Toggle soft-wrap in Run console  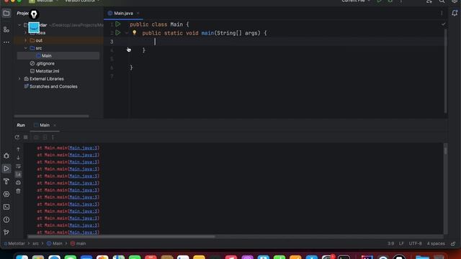tap(18, 166)
